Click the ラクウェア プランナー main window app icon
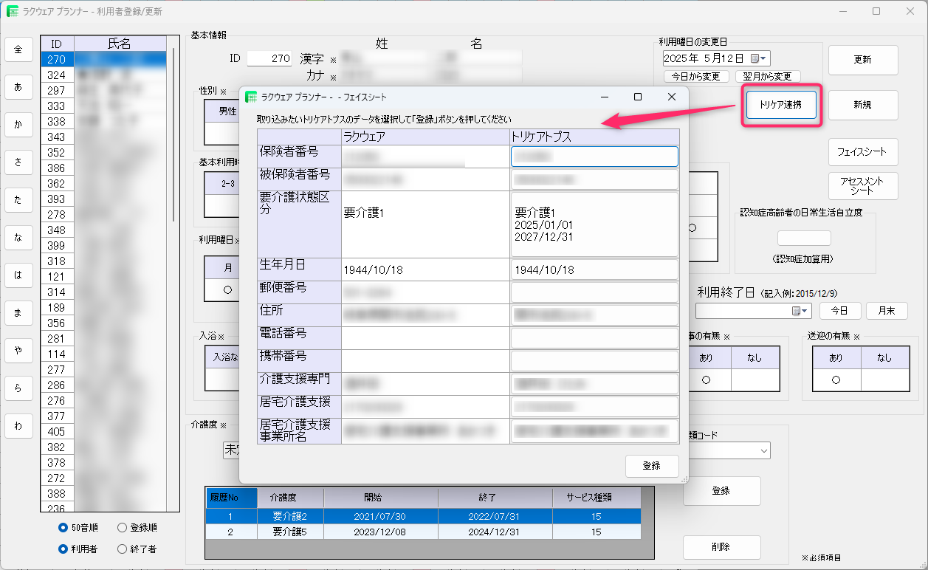The height and width of the screenshot is (570, 928). tap(13, 11)
